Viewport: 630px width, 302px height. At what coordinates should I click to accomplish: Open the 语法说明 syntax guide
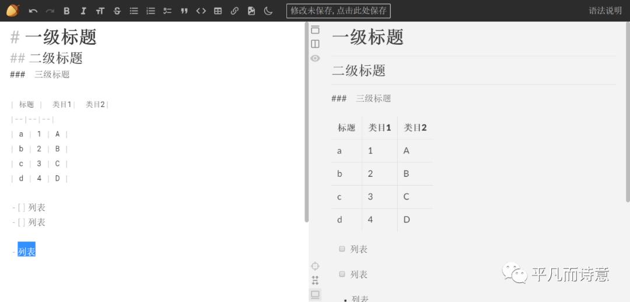click(x=605, y=11)
